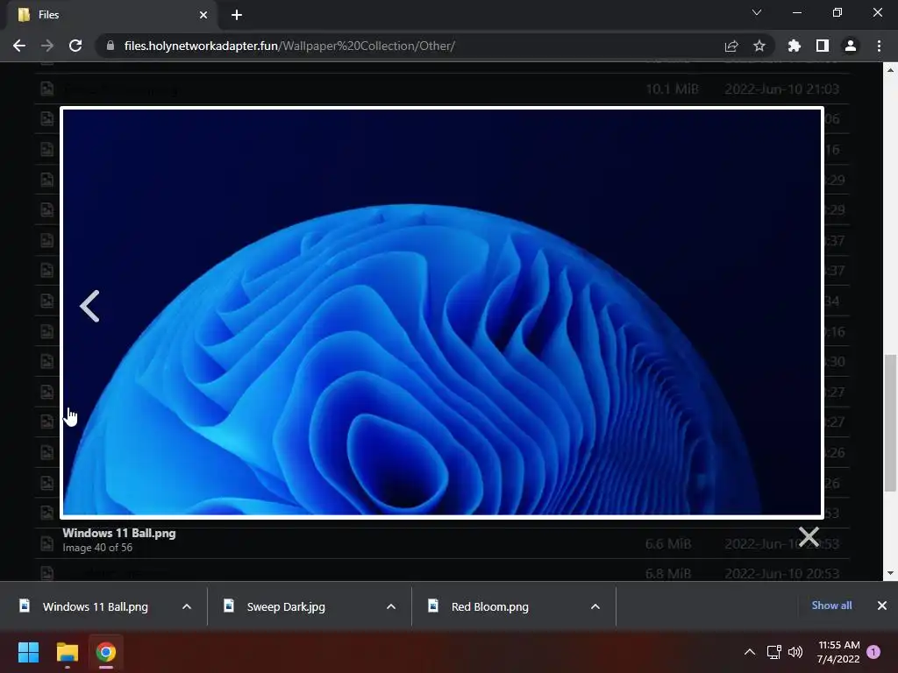Click the scrollbar up arrow
898x673 pixels.
tap(891, 70)
